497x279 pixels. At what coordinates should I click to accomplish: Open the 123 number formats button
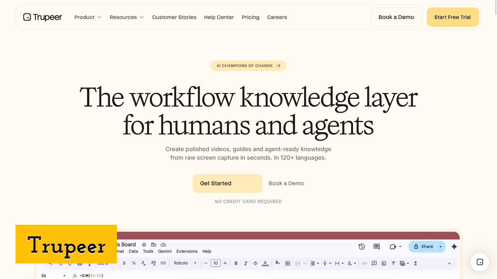click(x=163, y=263)
